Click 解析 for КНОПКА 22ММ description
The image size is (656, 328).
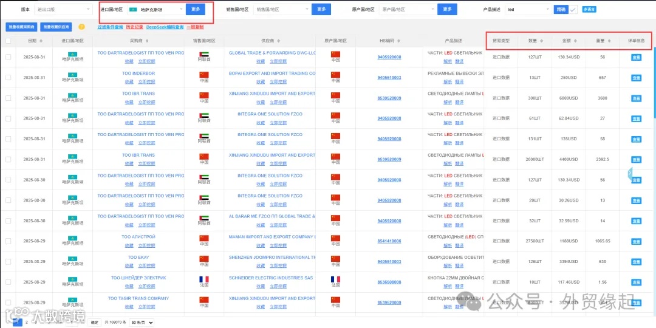tap(447, 286)
